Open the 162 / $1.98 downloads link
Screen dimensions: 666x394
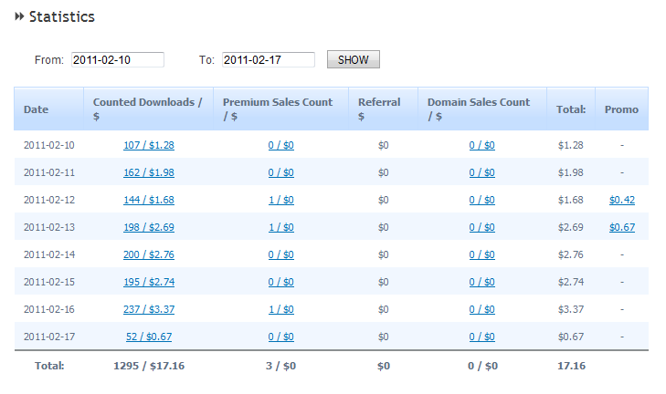[148, 172]
